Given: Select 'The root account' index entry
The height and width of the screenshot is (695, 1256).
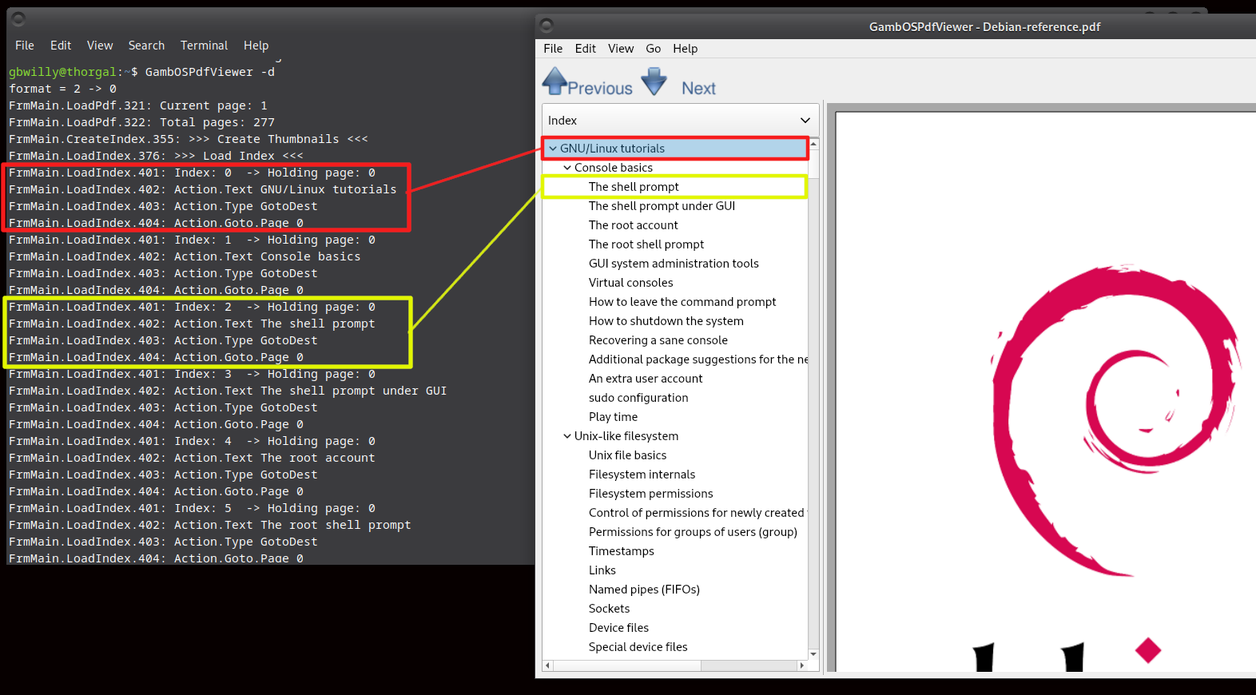Looking at the screenshot, I should pyautogui.click(x=634, y=225).
